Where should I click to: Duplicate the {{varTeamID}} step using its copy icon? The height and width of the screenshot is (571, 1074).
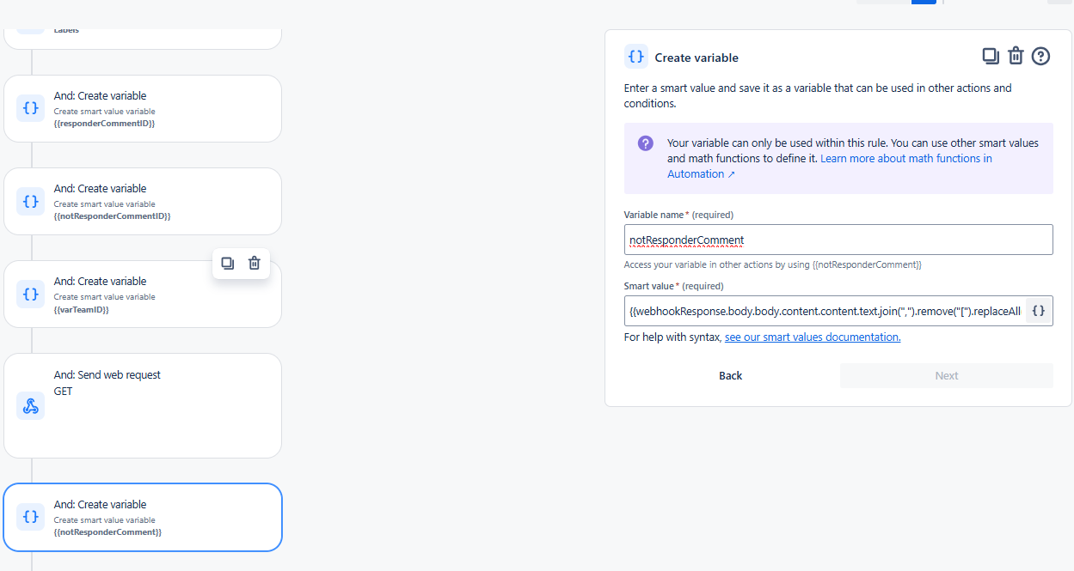click(228, 264)
